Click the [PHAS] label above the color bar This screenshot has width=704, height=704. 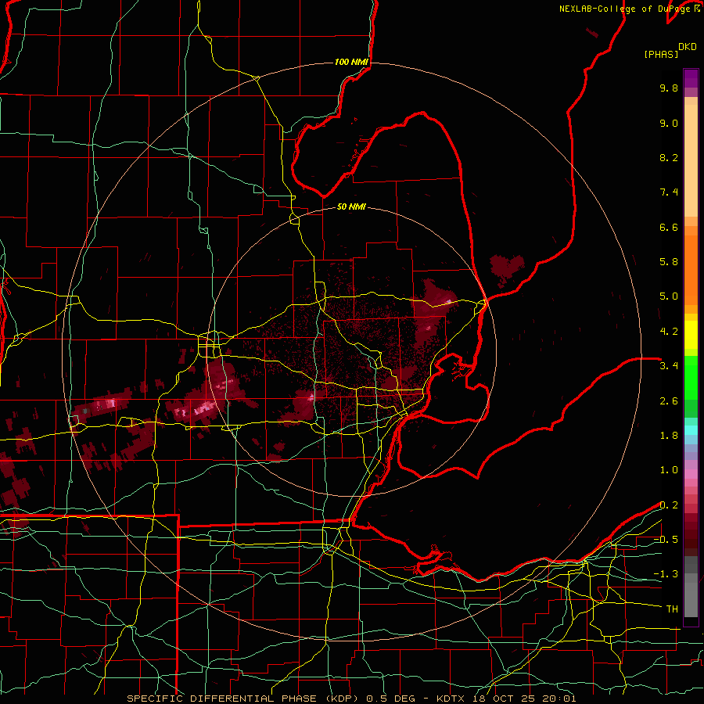661,54
